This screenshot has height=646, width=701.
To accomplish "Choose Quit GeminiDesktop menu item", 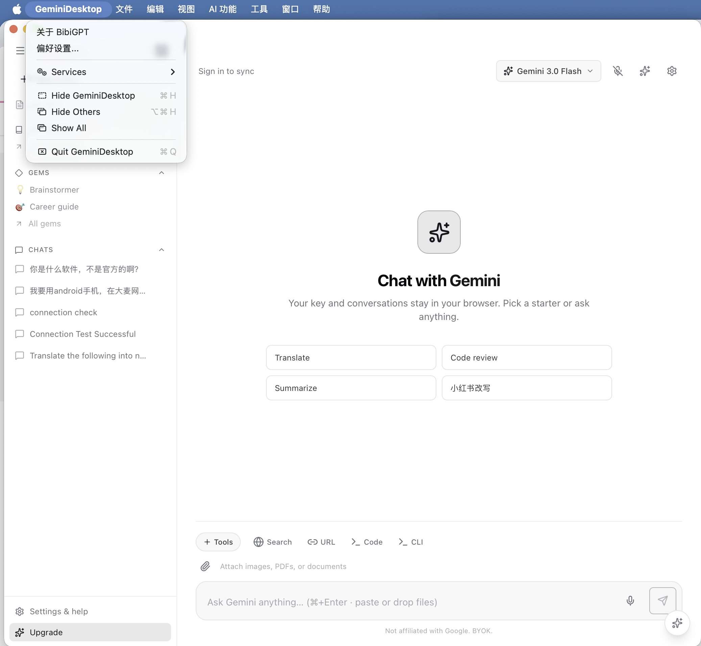I will pyautogui.click(x=106, y=151).
